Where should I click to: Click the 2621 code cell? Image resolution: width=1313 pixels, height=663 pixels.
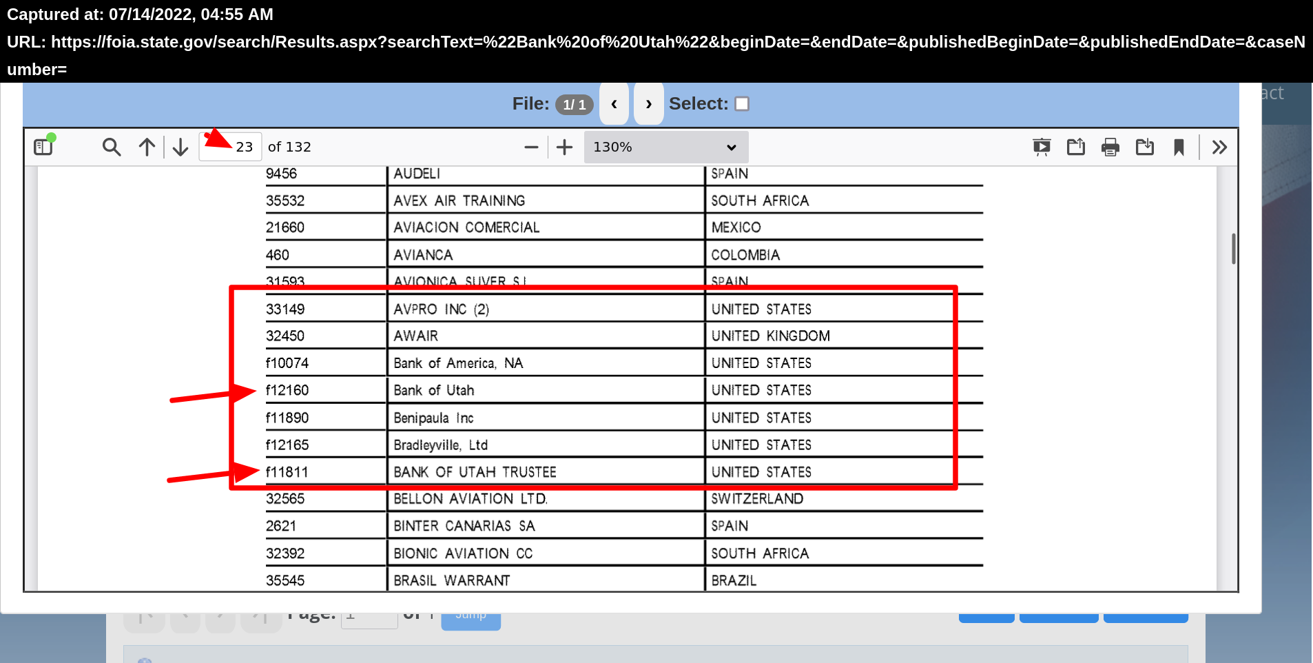tap(281, 526)
